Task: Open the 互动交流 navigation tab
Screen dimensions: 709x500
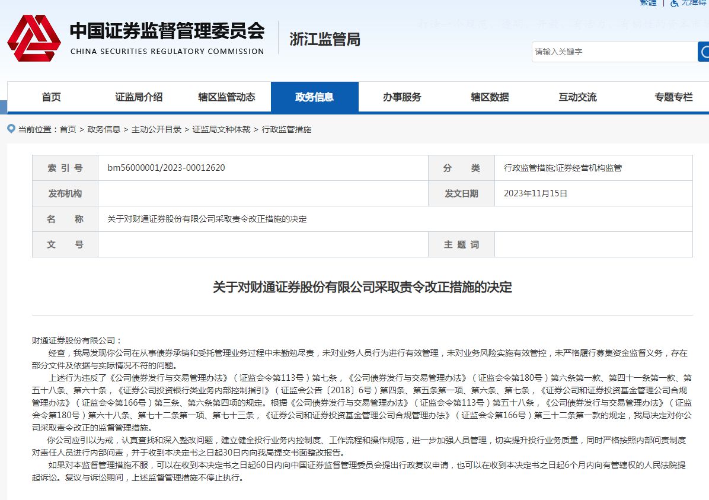Action: (577, 97)
